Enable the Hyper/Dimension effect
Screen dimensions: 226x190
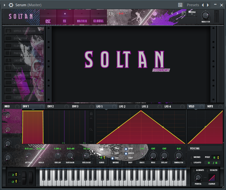click(8, 31)
